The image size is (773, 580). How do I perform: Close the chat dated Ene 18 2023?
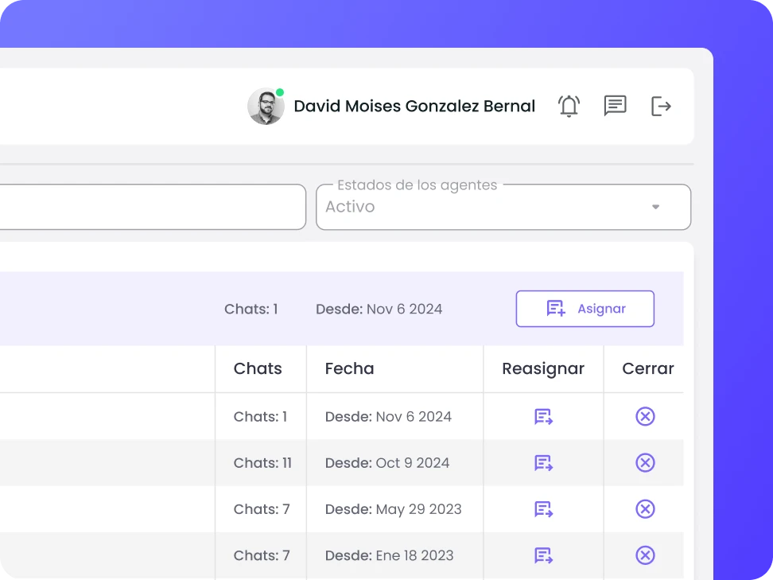click(645, 555)
